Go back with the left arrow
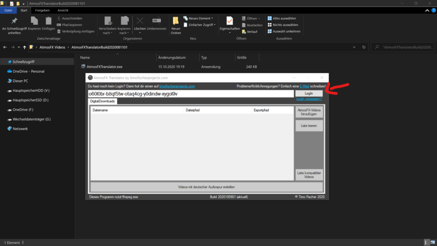437x246 pixels. click(x=5, y=47)
